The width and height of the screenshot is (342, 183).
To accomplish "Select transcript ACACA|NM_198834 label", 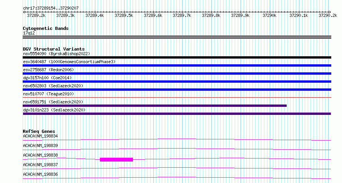I will click(40, 136).
